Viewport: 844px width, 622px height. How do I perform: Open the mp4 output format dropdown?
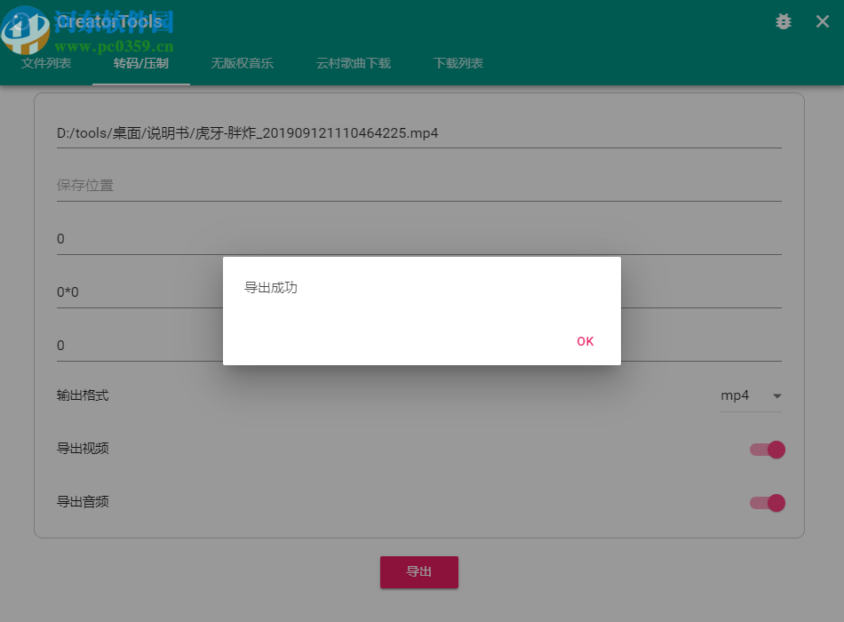[x=736, y=395]
